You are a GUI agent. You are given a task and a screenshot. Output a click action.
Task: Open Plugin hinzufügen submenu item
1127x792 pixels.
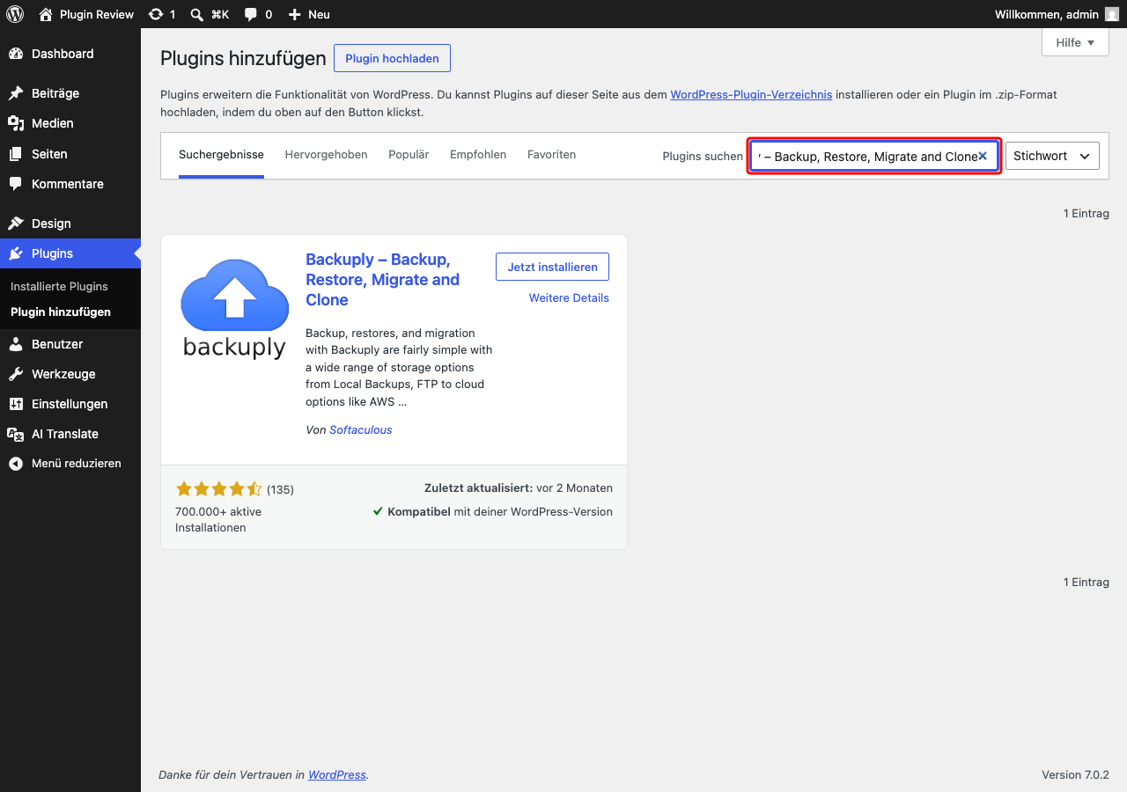(x=61, y=312)
